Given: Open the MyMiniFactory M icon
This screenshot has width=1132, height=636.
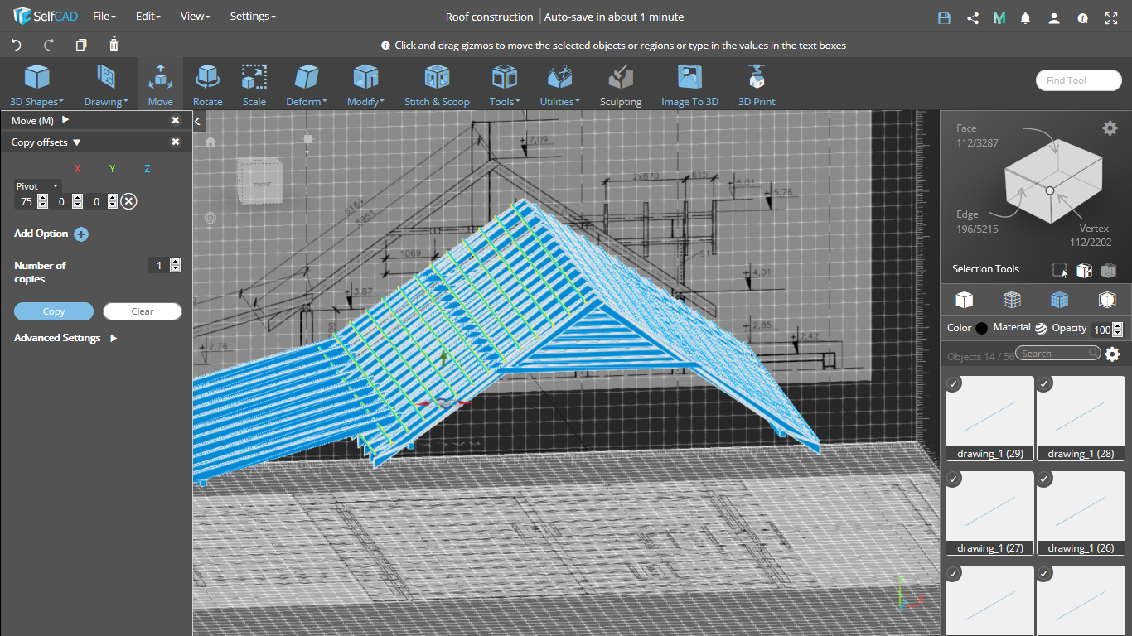Looking at the screenshot, I should coord(999,17).
